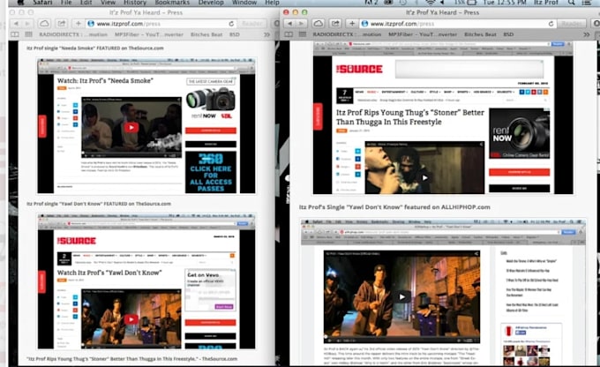Click the Tue 12:55 PM clock
Viewport: 600px width, 367px height.
[x=505, y=3]
